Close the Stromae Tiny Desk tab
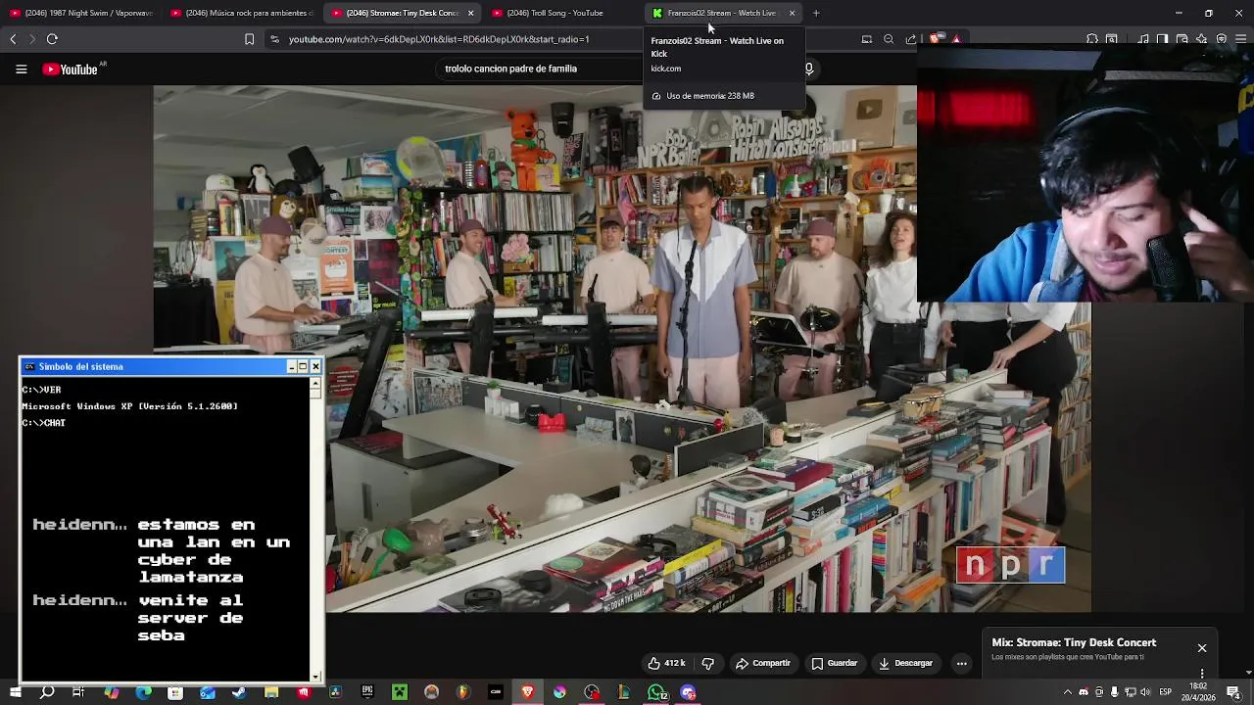Viewport: 1254px width, 705px height. (x=471, y=13)
